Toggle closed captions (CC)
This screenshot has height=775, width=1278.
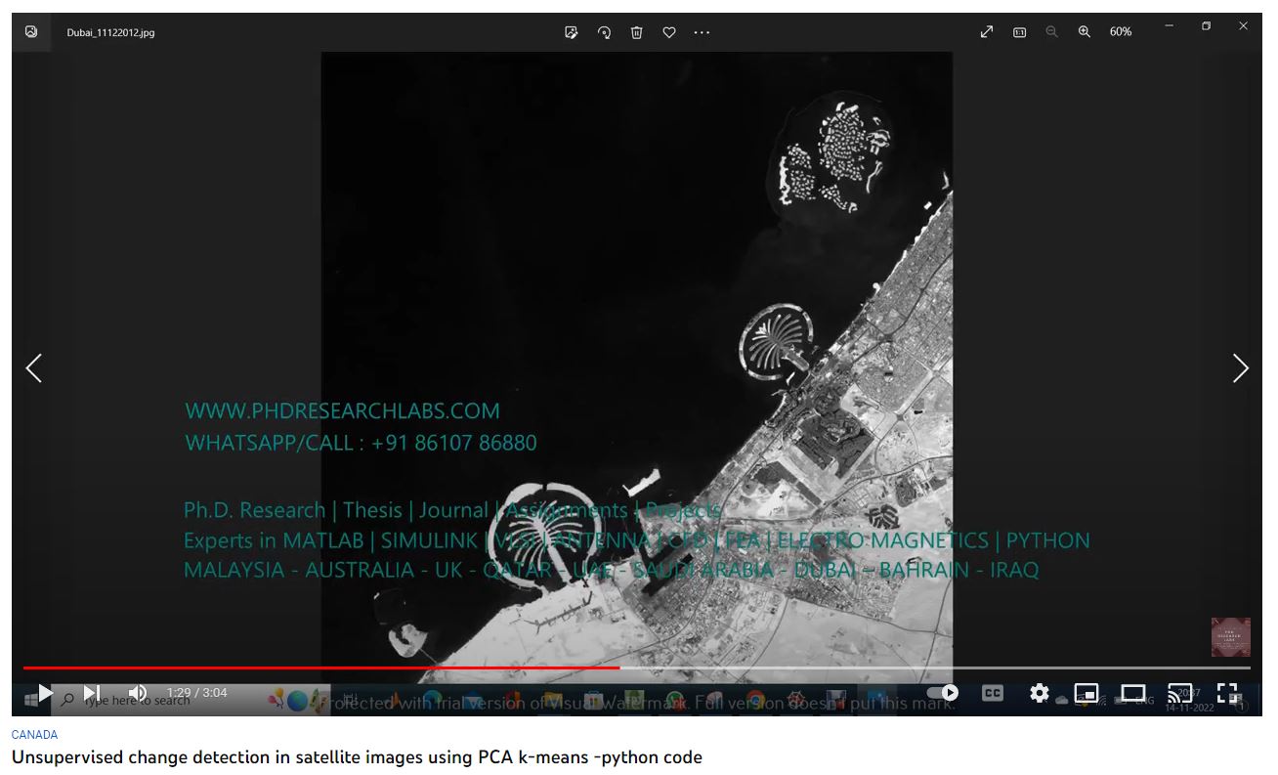(992, 693)
